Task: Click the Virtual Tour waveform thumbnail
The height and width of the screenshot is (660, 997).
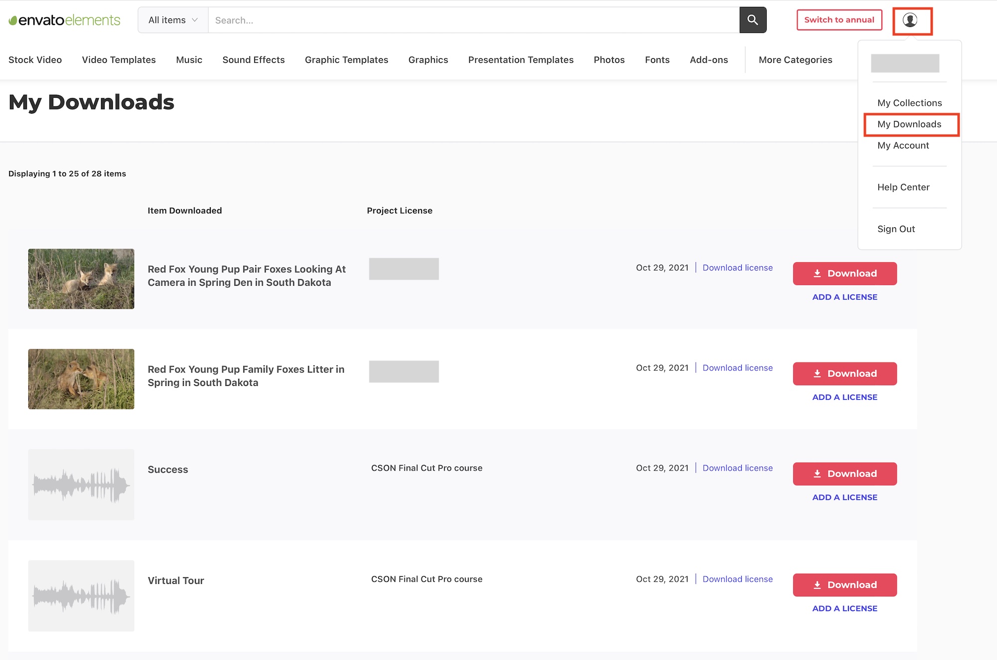Action: point(81,596)
